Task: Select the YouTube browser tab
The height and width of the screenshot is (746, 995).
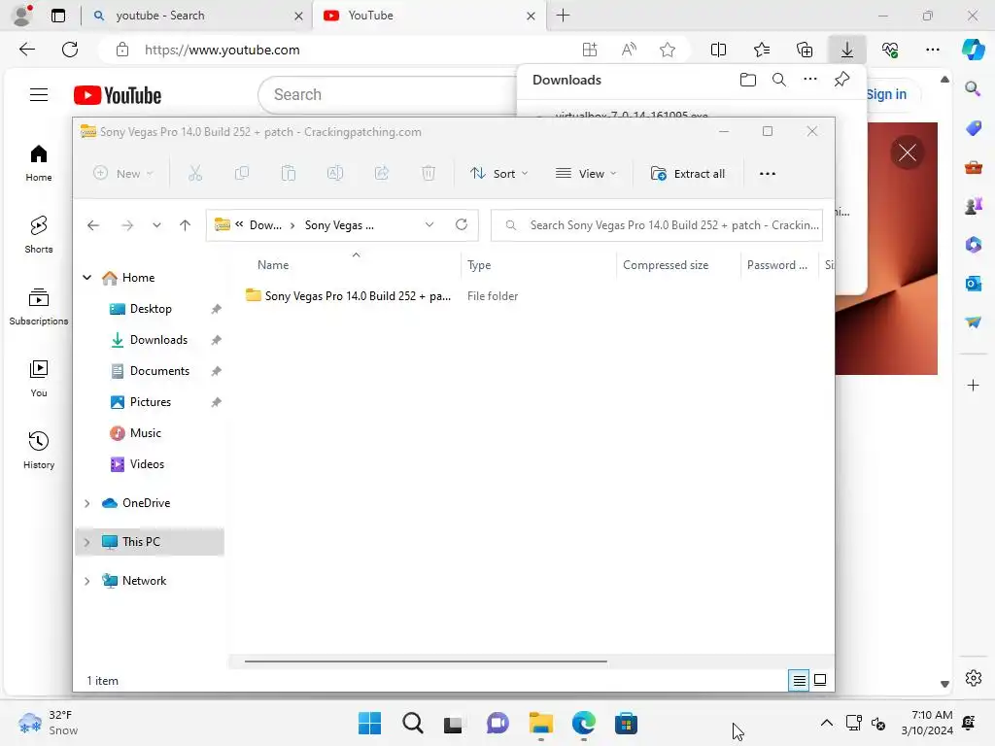Action: click(428, 16)
